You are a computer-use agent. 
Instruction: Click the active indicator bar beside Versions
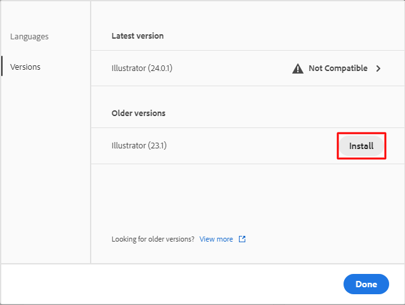click(2, 67)
